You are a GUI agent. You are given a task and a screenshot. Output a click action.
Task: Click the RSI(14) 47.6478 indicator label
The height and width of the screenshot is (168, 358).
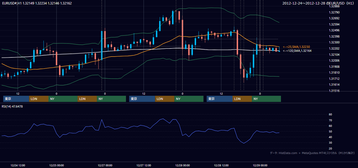point(12,106)
